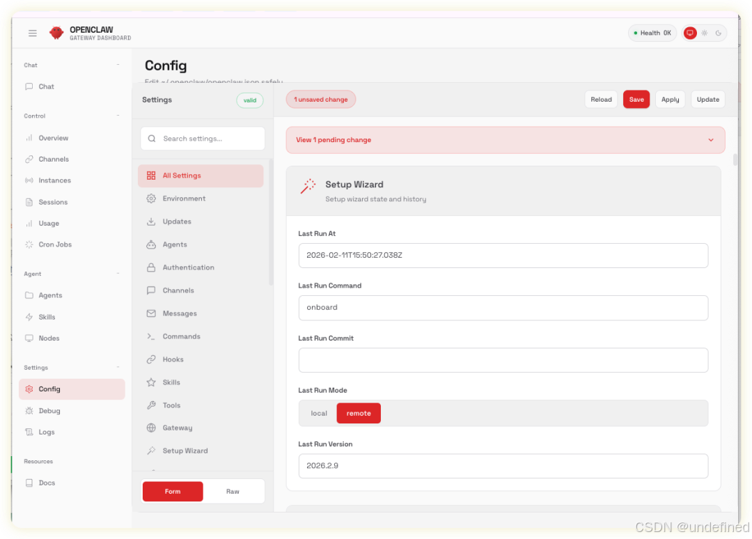
Task: Click the Apply button
Action: click(x=670, y=100)
